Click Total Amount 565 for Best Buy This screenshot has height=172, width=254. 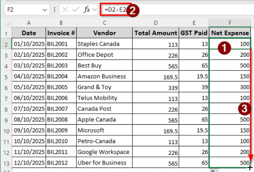(x=156, y=65)
